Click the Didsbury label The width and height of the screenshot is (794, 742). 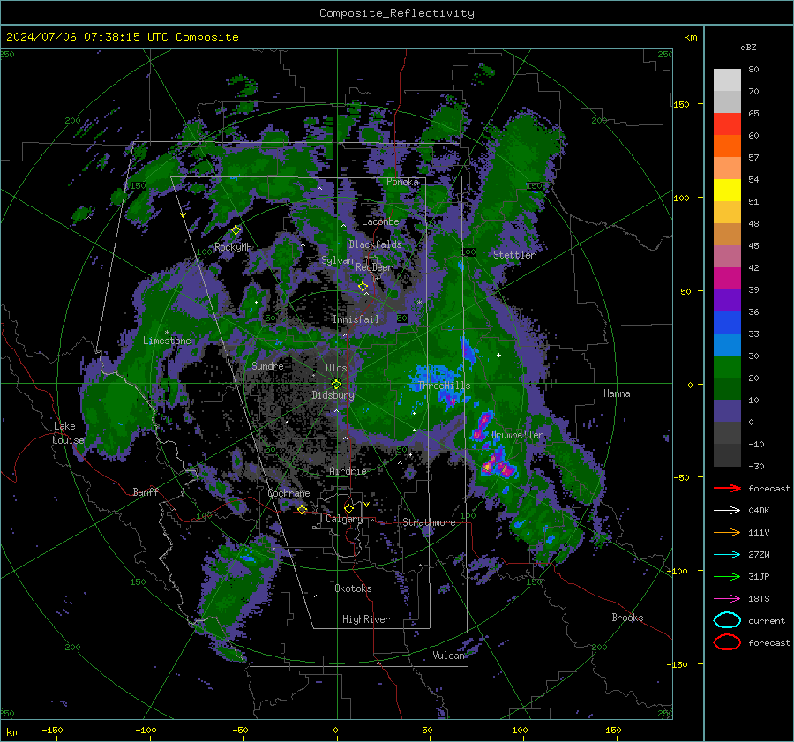[x=333, y=395]
